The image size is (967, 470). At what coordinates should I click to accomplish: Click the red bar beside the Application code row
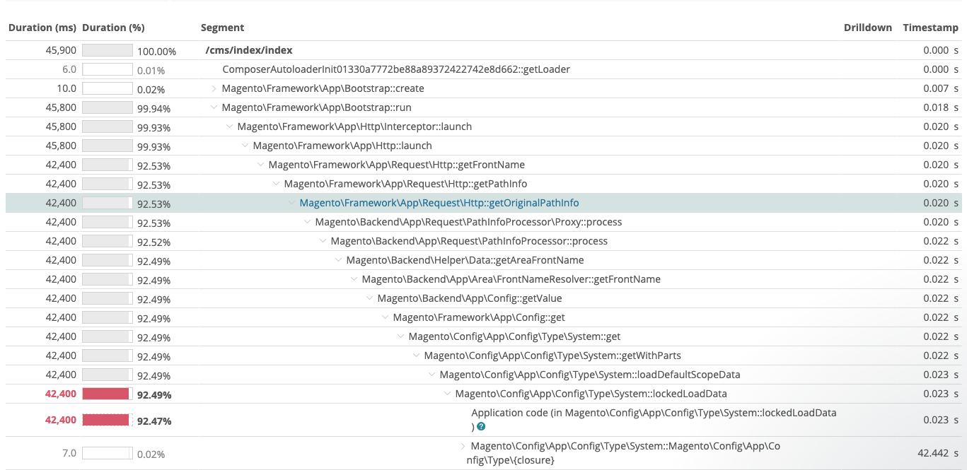point(105,420)
